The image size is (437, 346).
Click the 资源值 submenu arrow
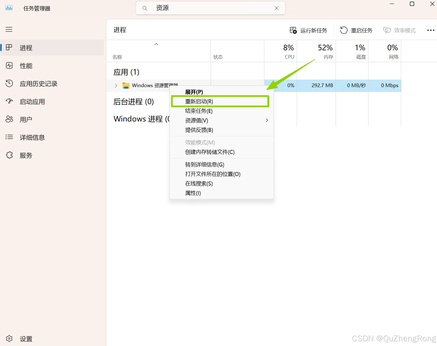[267, 120]
